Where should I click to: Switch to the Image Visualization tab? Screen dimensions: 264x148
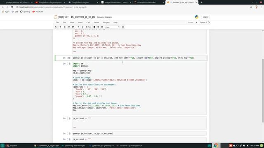click(116, 2)
